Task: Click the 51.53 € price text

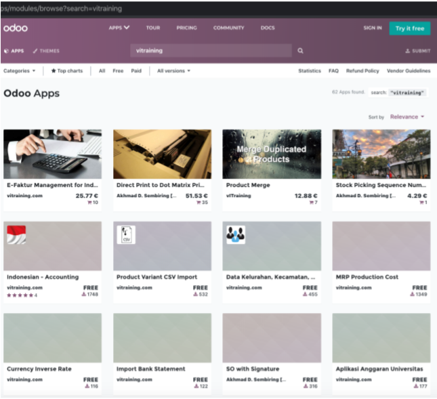Action: pyautogui.click(x=196, y=196)
